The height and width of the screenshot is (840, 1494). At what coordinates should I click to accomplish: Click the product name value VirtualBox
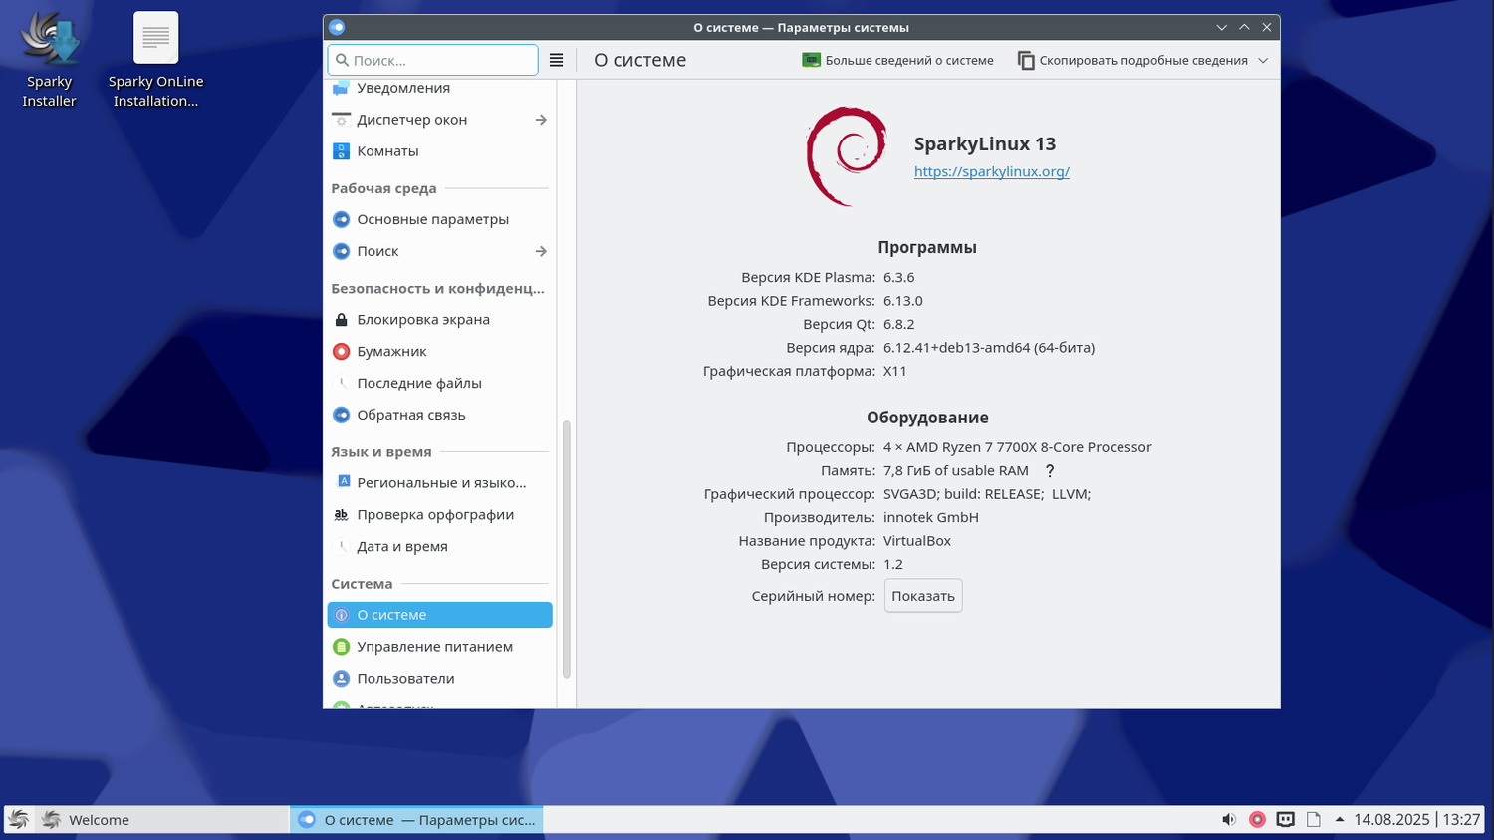[x=917, y=541]
